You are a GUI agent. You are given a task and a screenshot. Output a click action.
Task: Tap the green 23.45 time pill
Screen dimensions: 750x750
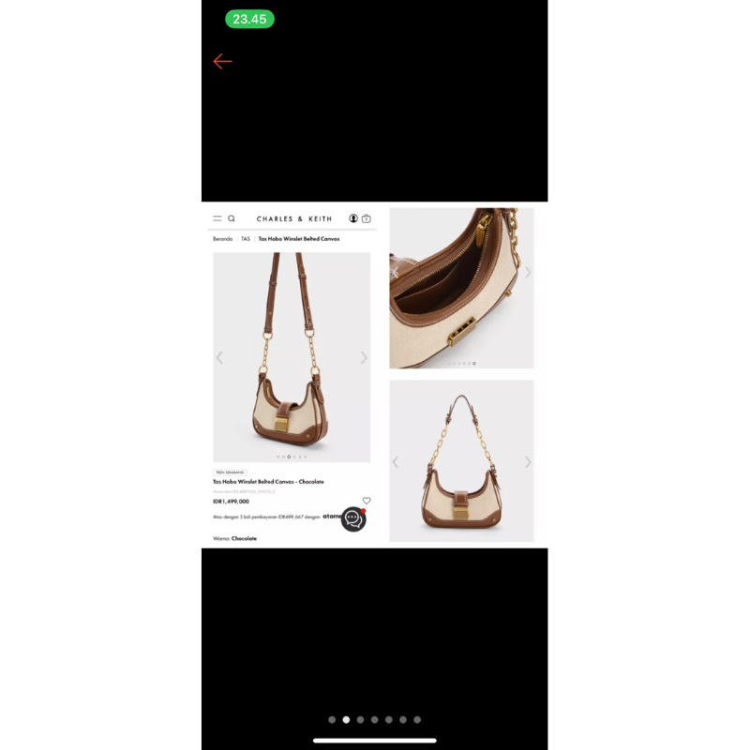[249, 19]
